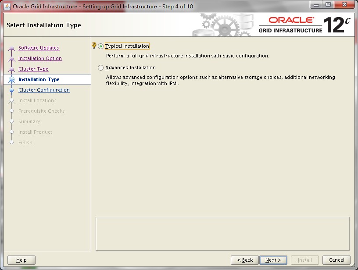Click the Software Updates step marker icon

tap(12, 48)
